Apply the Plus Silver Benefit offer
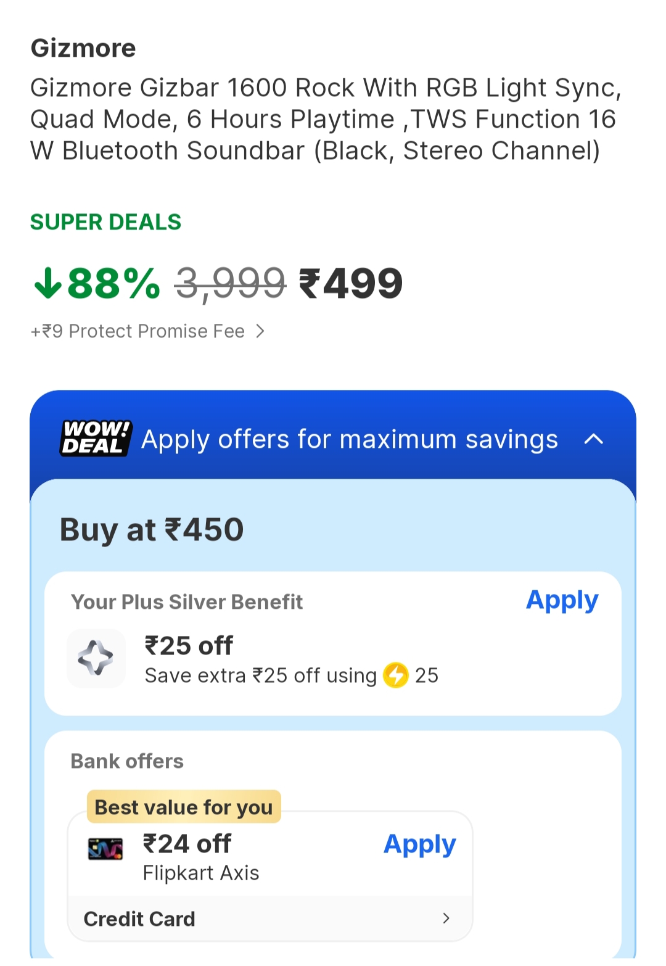This screenshot has height=966, width=666. click(562, 600)
